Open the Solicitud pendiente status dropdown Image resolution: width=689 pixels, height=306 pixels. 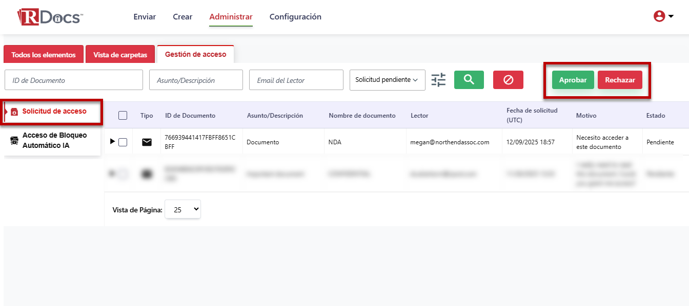coord(387,80)
